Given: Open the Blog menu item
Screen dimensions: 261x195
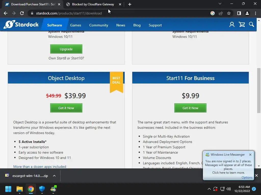Looking at the screenshot, I should (x=137, y=25).
